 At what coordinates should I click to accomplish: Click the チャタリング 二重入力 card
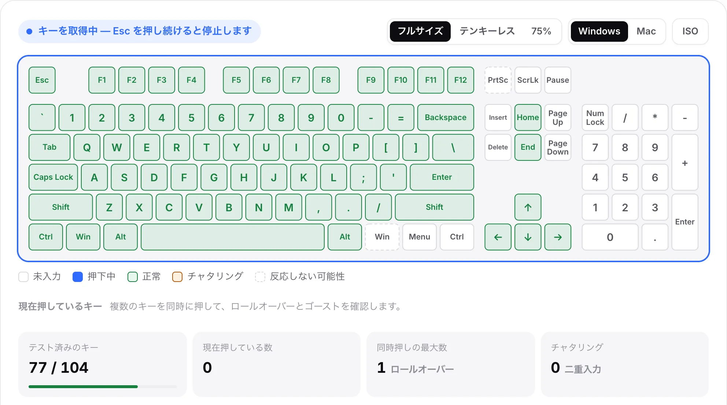coord(625,364)
